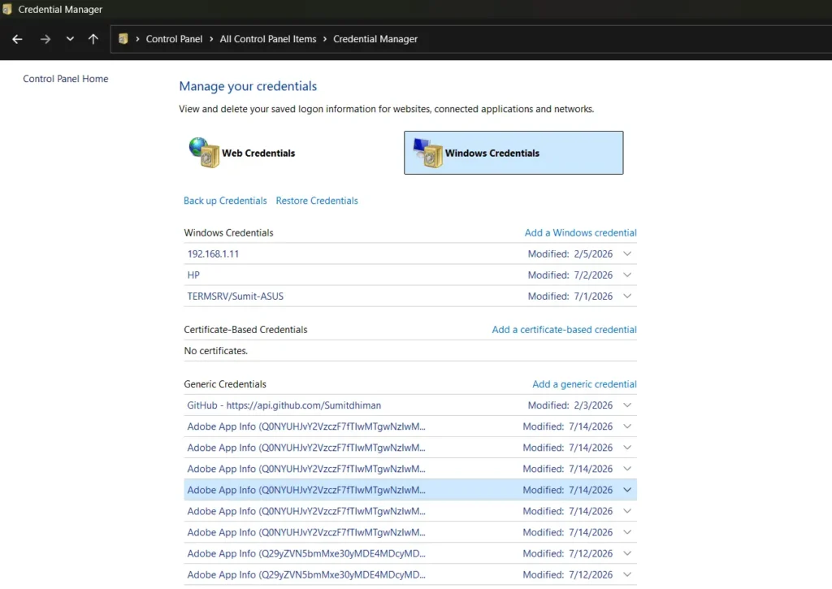Select the Windows Credentials tab label
This screenshot has width=832, height=589.
click(x=492, y=153)
